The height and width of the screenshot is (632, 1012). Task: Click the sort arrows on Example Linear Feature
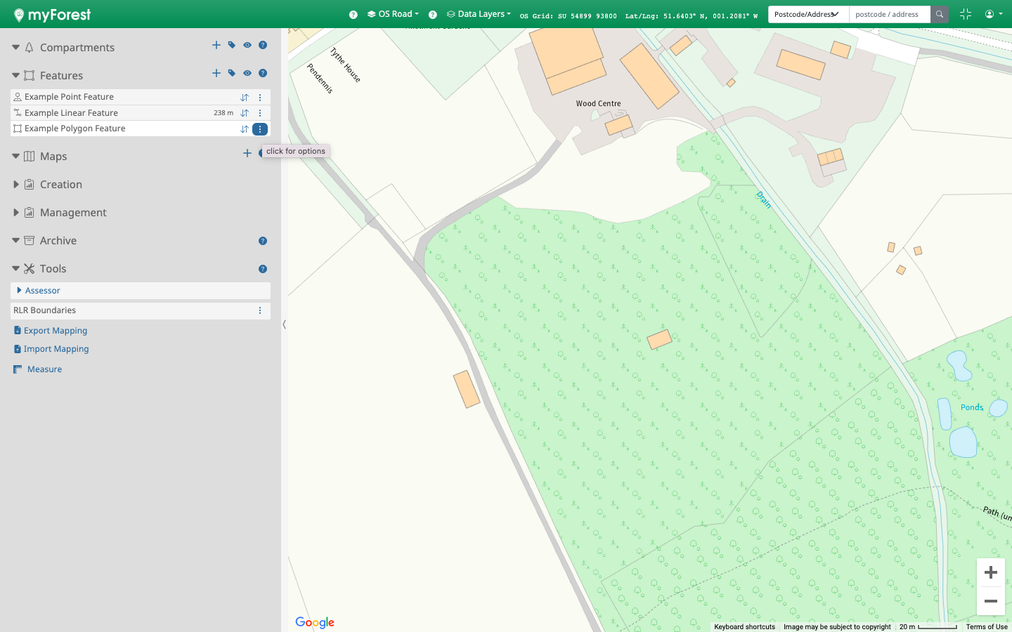[x=245, y=113]
